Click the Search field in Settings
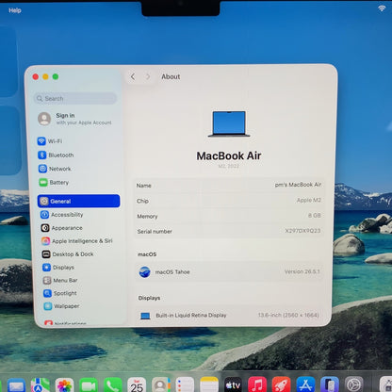 pyautogui.click(x=75, y=98)
